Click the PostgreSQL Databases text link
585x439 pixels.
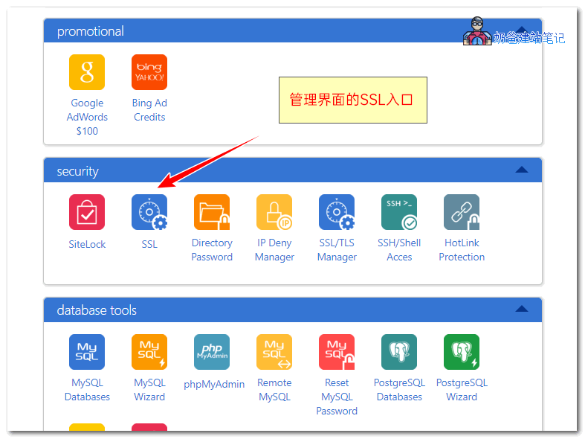[x=399, y=390]
